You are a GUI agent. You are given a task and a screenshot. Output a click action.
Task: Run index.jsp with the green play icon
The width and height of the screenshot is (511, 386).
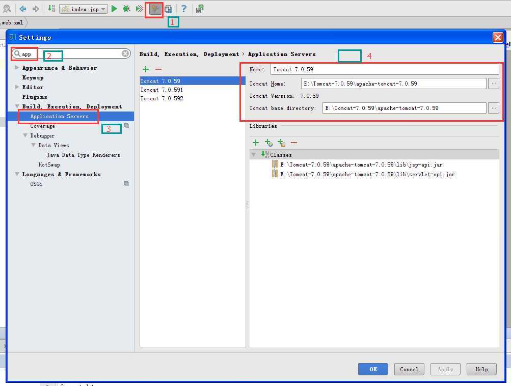click(x=114, y=9)
